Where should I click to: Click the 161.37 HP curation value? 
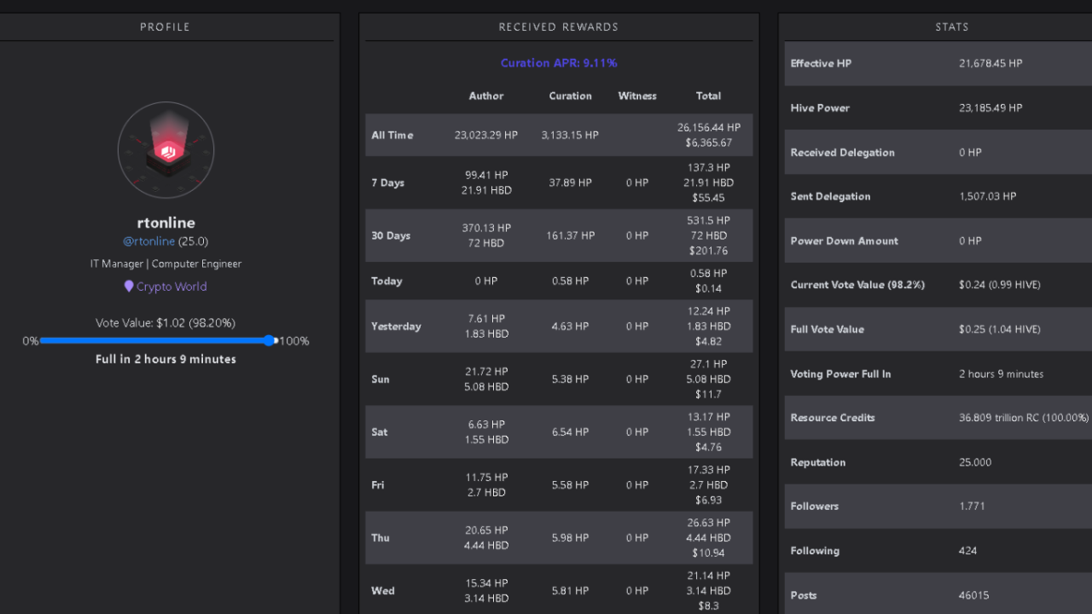[x=571, y=236]
